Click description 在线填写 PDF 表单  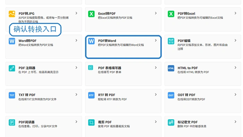coord(110,72)
